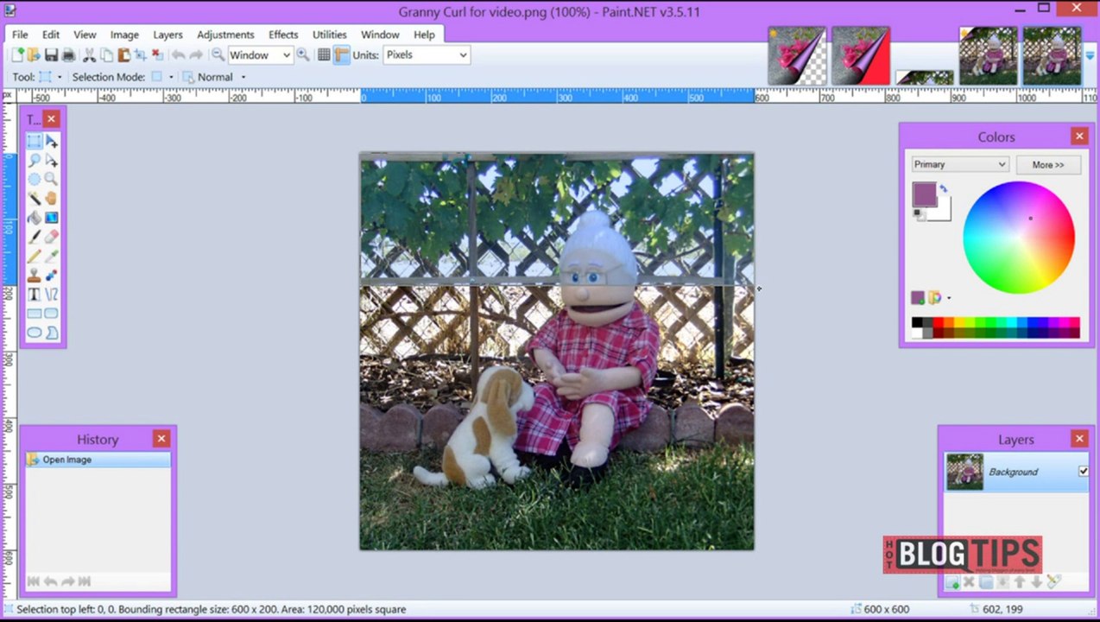This screenshot has height=622, width=1100.
Task: Open the Image menu
Action: (124, 35)
